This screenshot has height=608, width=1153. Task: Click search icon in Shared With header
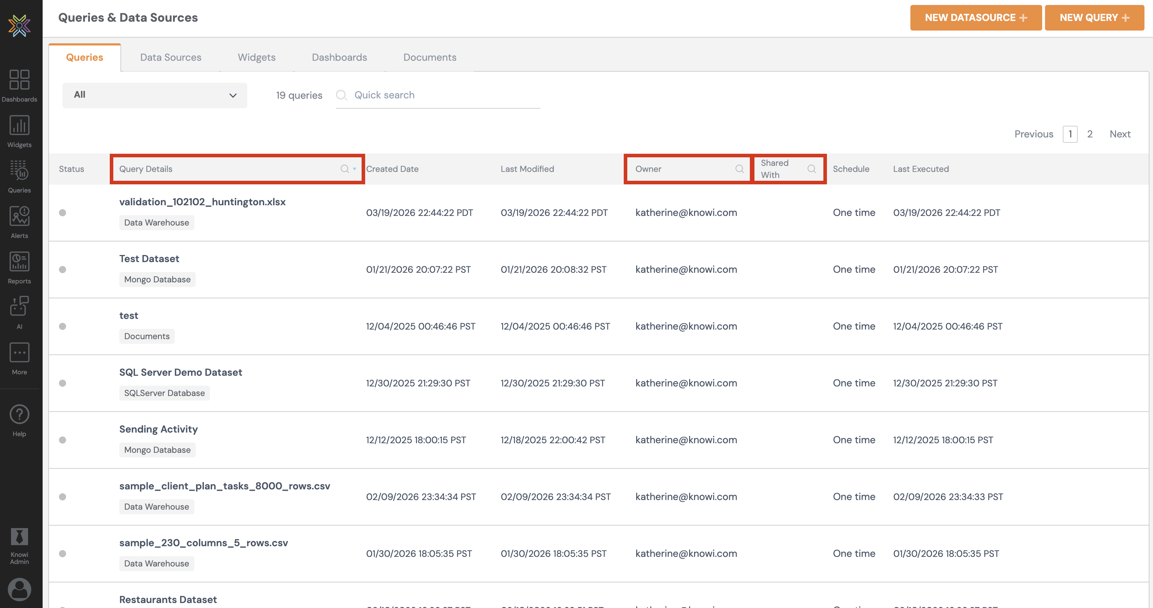pos(811,169)
